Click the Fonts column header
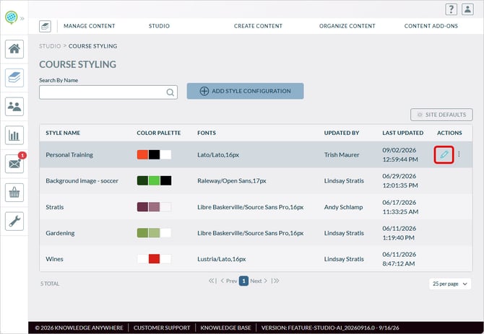Screen dimensions: 484x334 [207, 133]
